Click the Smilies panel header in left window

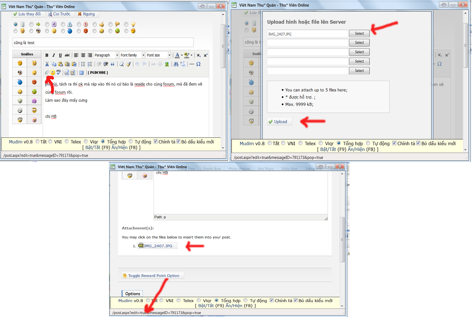(x=27, y=54)
